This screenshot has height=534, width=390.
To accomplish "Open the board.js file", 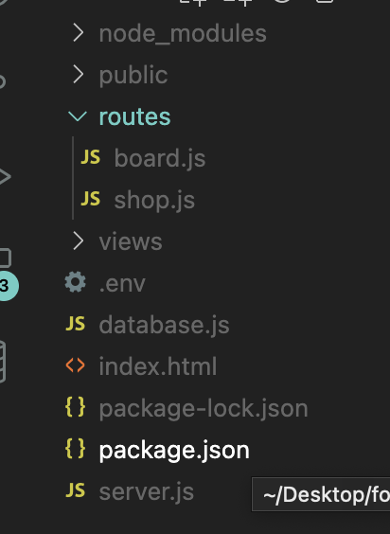I will (160, 158).
